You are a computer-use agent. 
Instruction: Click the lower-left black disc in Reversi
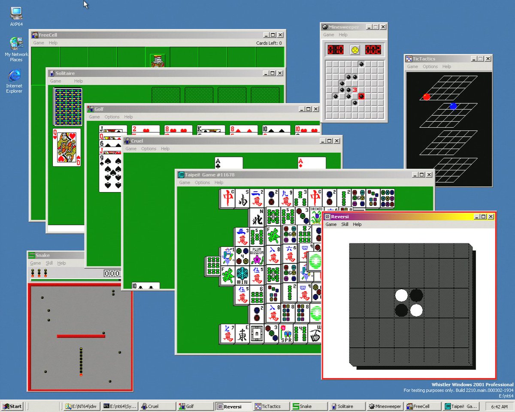tap(402, 310)
